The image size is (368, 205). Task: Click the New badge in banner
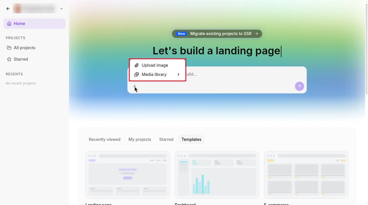181,34
